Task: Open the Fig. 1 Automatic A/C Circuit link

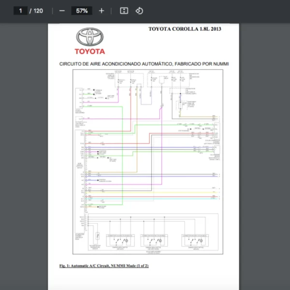Action: (x=103, y=266)
